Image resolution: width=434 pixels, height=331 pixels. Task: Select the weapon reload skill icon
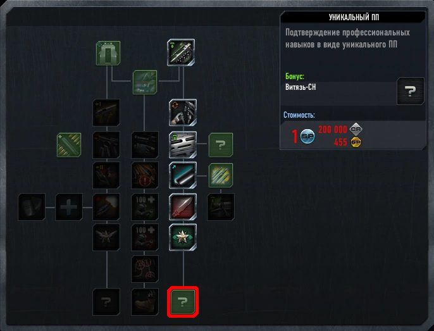point(183,113)
